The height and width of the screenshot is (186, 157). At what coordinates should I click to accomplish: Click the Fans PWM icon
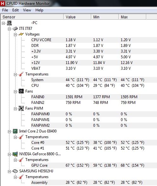(21, 108)
